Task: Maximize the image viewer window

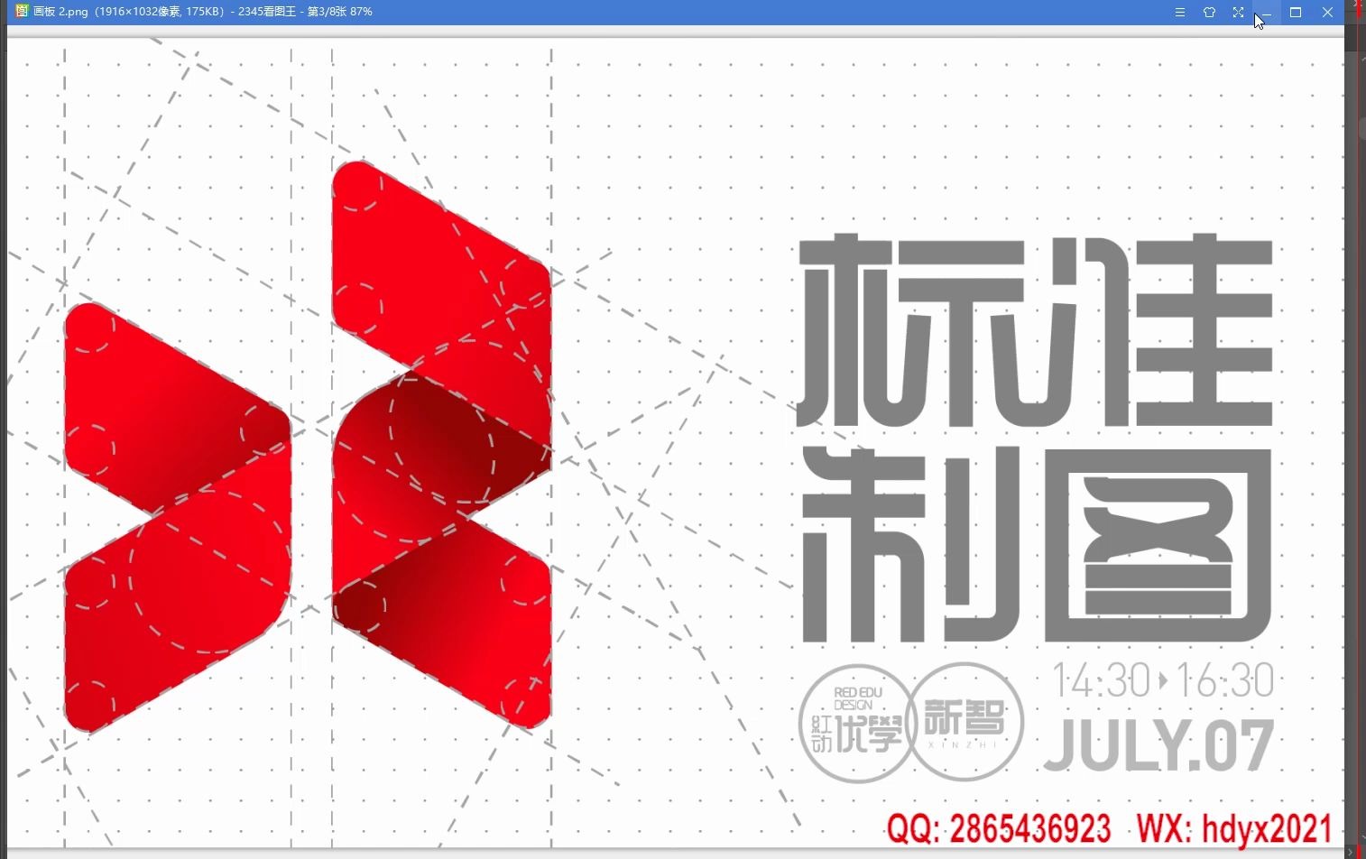Action: coord(1296,13)
